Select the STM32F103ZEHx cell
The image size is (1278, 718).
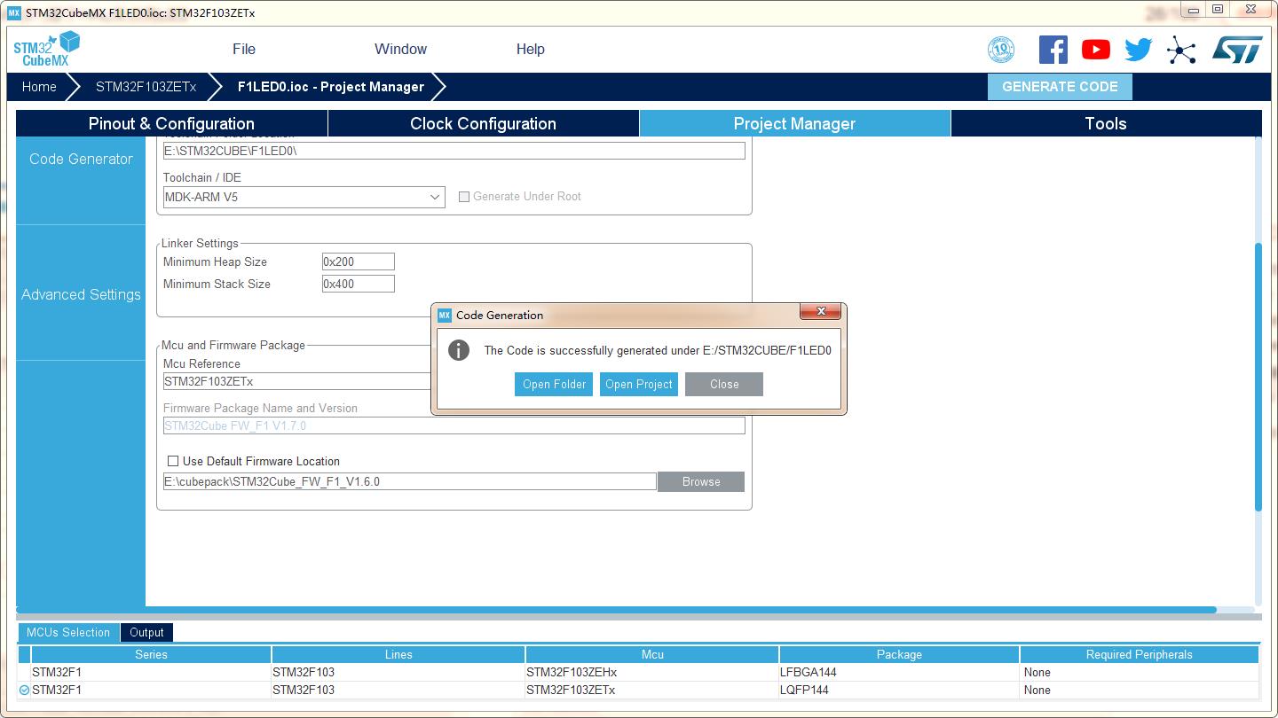pyautogui.click(x=652, y=672)
